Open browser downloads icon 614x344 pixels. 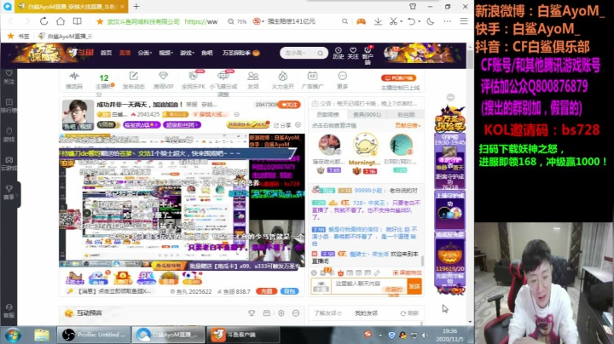pos(378,21)
